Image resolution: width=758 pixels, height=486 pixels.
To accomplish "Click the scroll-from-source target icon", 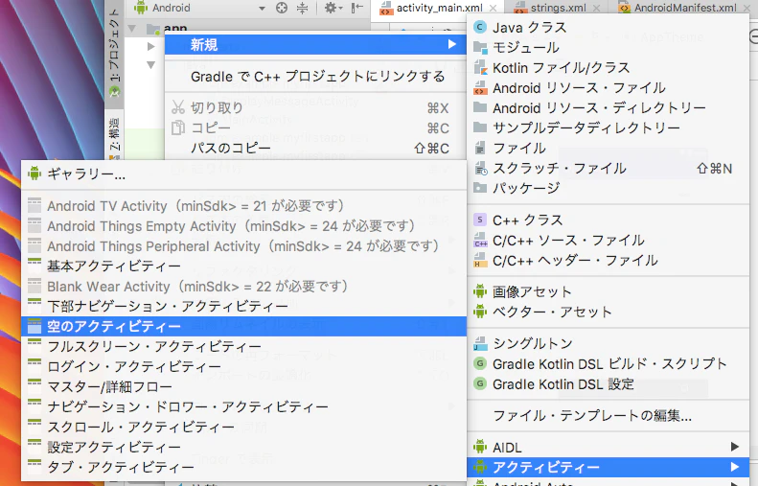I will pyautogui.click(x=282, y=8).
